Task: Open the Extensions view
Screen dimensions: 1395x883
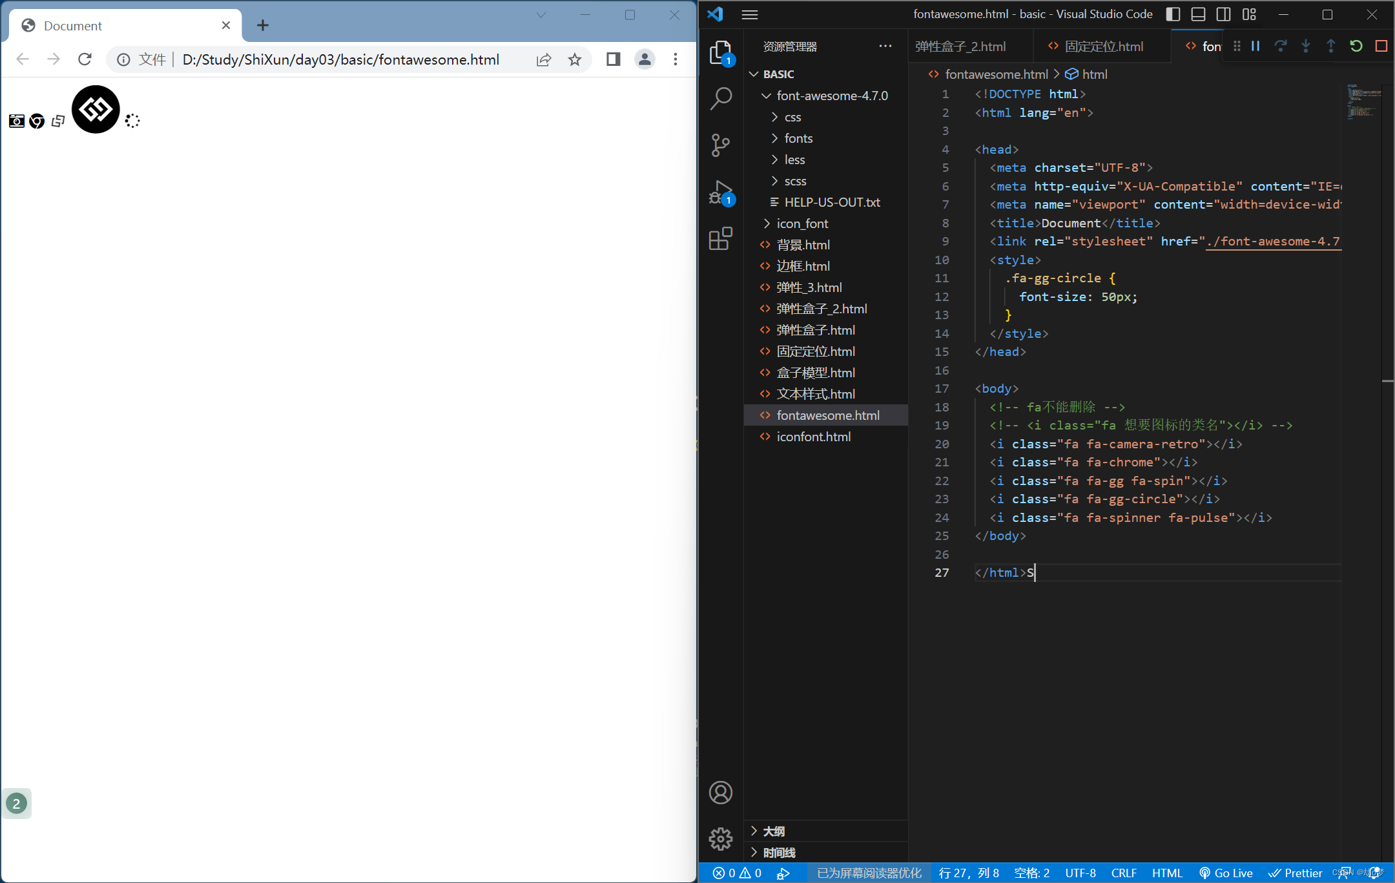Action: click(721, 238)
